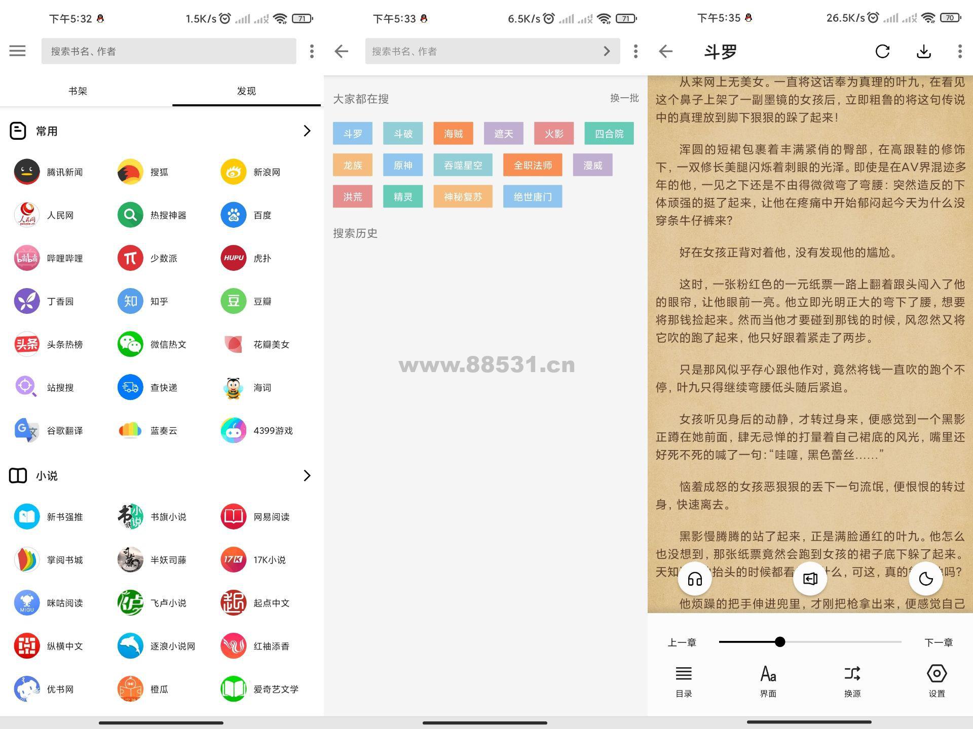Viewport: 973px width, 729px height.
Task: Open the 丁香园 icon
Action: 27,301
